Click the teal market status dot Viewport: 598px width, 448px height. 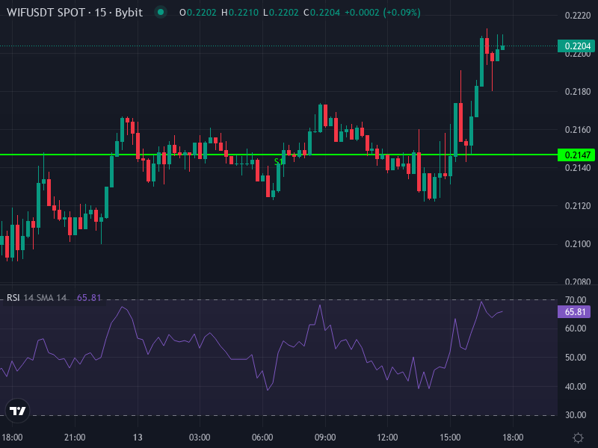[x=159, y=13]
